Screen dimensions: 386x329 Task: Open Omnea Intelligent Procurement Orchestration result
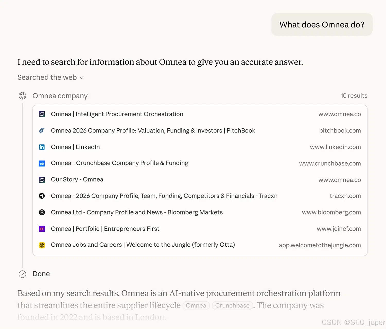(117, 114)
